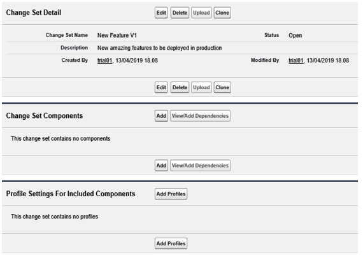Click the lower Upload button under details
Viewport: 363px width, 258px height.
201,87
